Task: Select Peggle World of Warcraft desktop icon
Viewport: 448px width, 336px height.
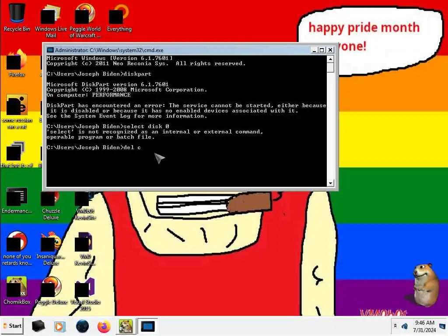Action: (x=85, y=21)
